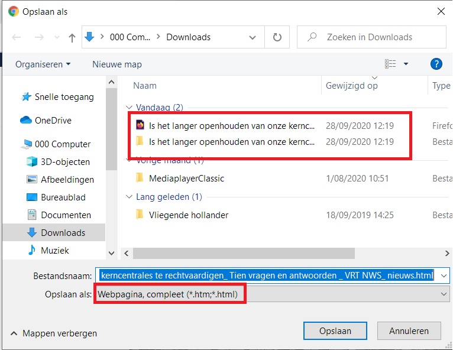Open the Organiseren menu
The width and height of the screenshot is (453, 350).
click(x=43, y=64)
